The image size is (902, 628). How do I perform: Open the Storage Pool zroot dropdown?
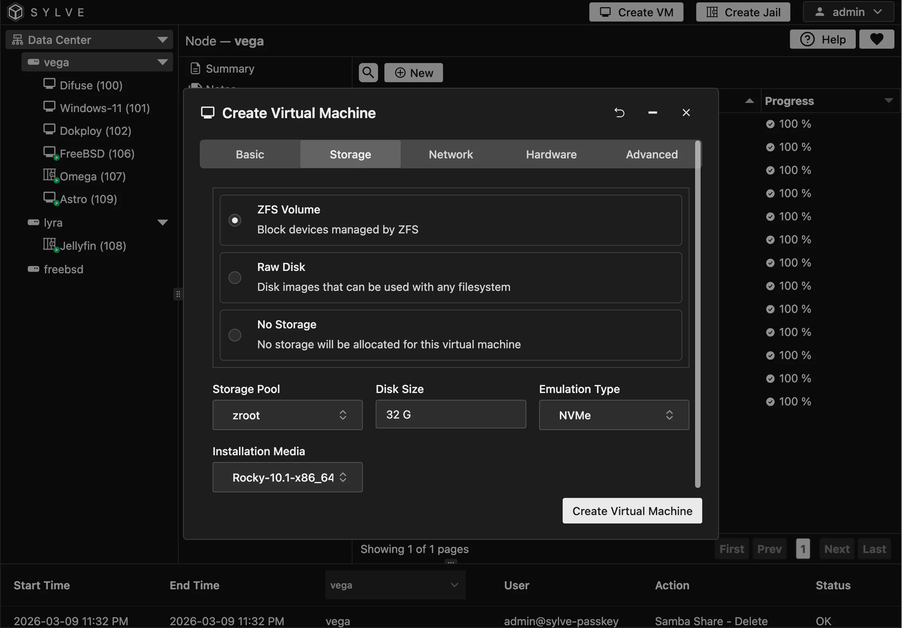pos(287,415)
